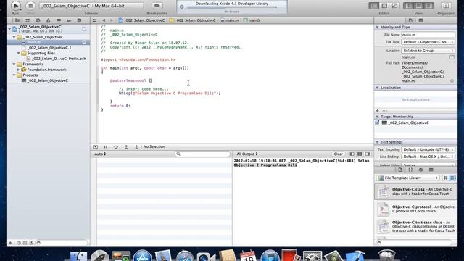Hide the debug area toggle icon

click(95, 146)
